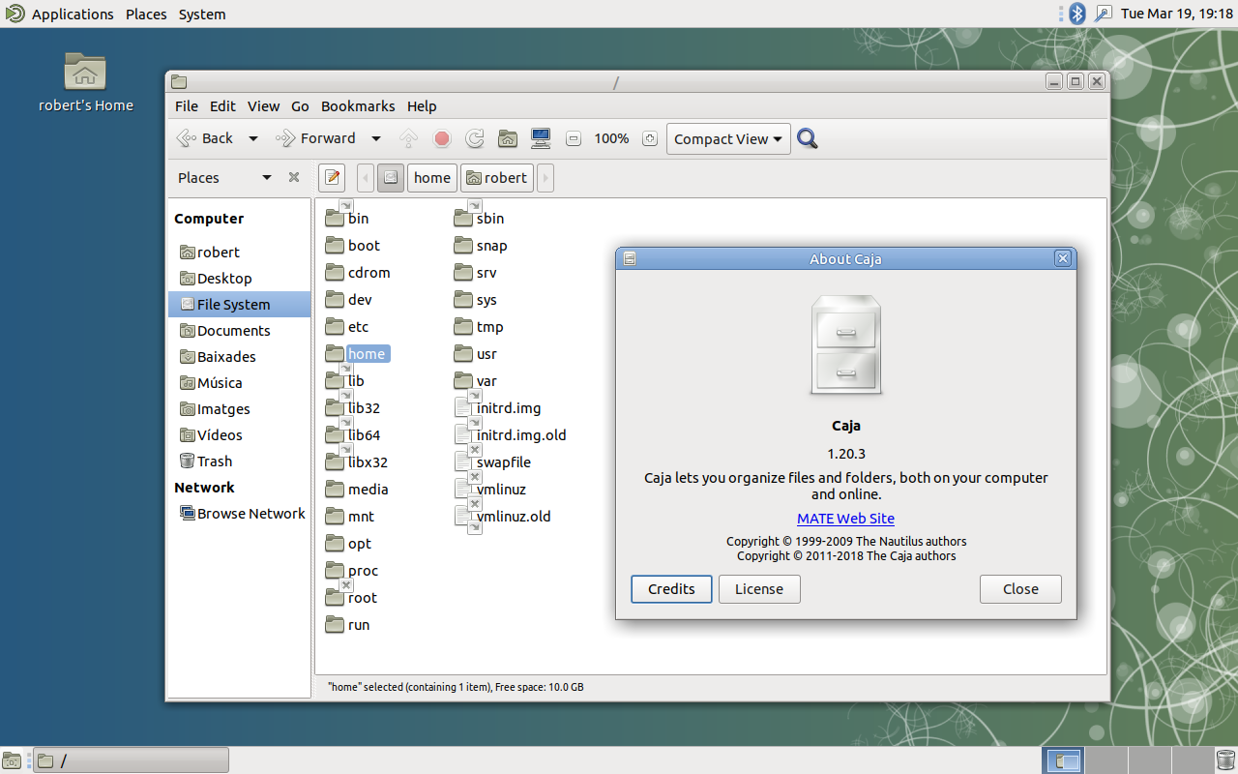The width and height of the screenshot is (1238, 774).
Task: Open the Places side pane dropdown
Action: [267, 178]
